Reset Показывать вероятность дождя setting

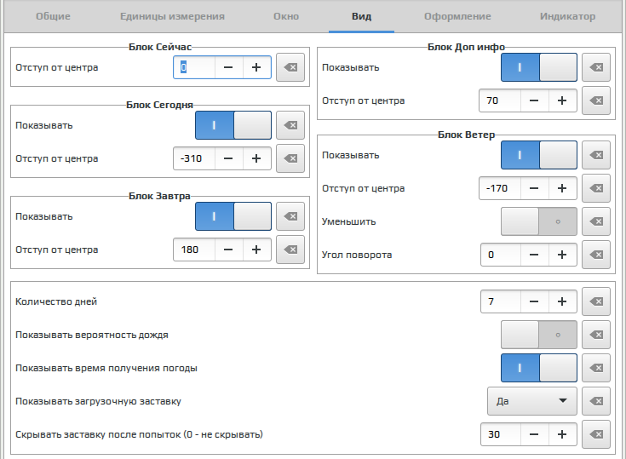click(596, 335)
